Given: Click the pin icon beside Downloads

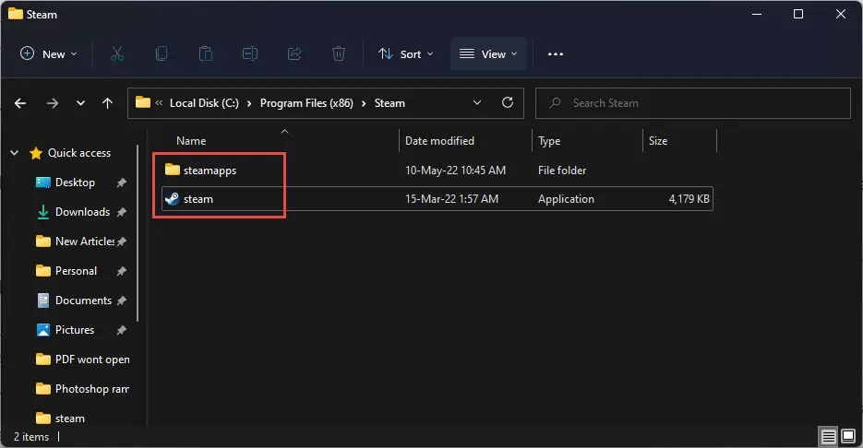Looking at the screenshot, I should pyautogui.click(x=122, y=212).
